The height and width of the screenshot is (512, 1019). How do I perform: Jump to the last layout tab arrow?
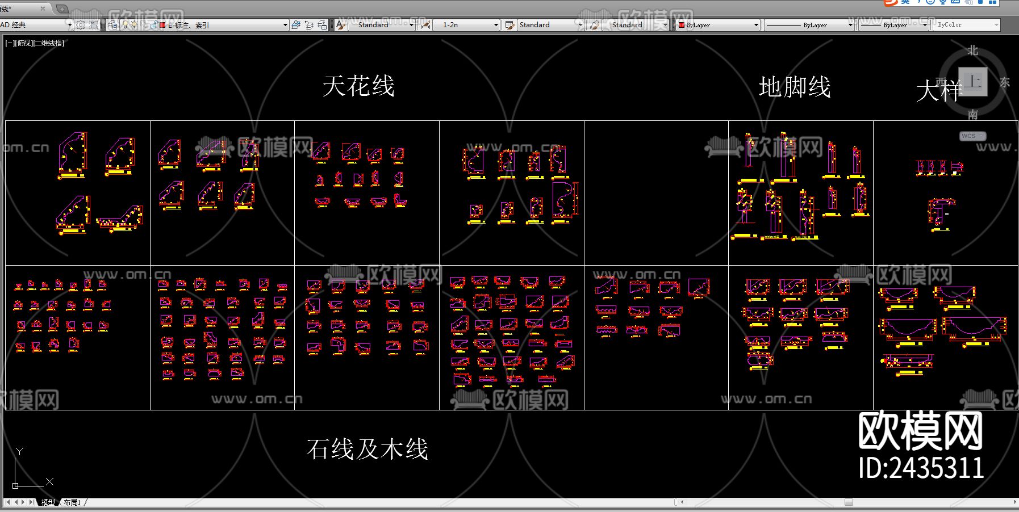[x=31, y=502]
